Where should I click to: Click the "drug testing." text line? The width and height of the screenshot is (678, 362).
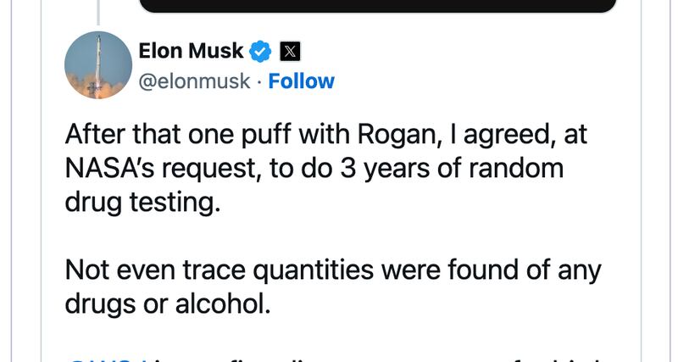136,202
